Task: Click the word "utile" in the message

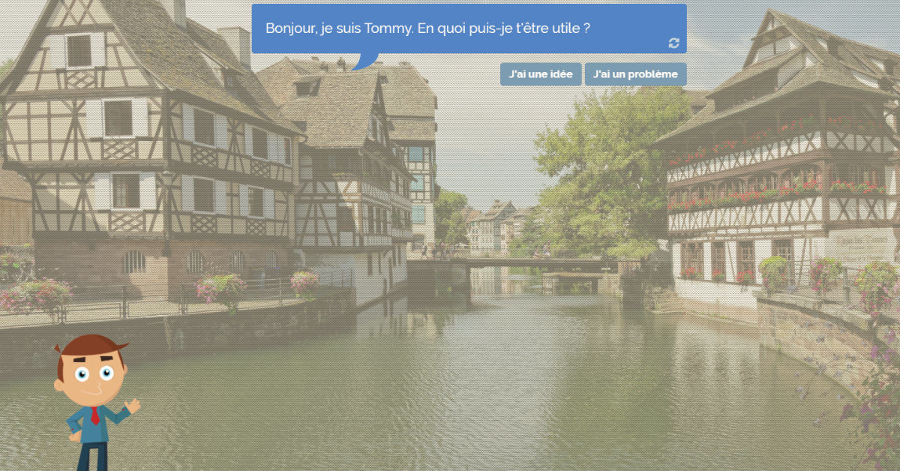Action: click(565, 28)
